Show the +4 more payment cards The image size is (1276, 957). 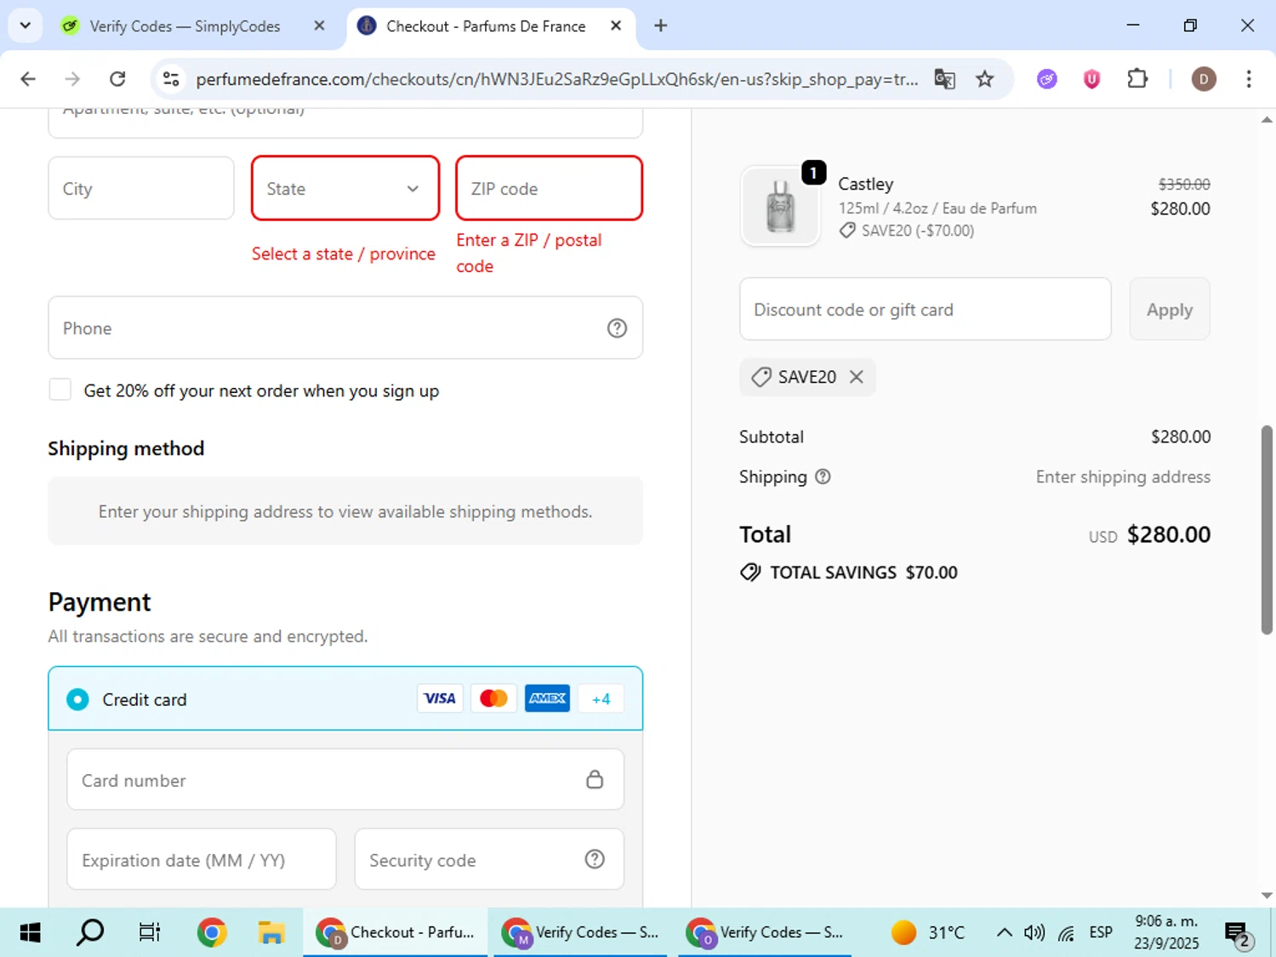click(x=601, y=698)
